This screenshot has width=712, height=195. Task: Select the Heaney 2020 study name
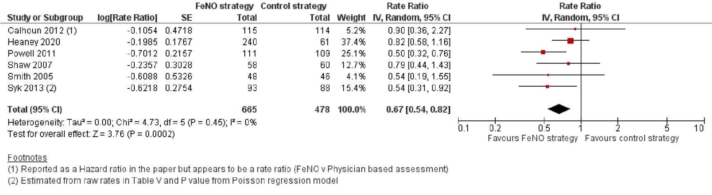[34, 42]
